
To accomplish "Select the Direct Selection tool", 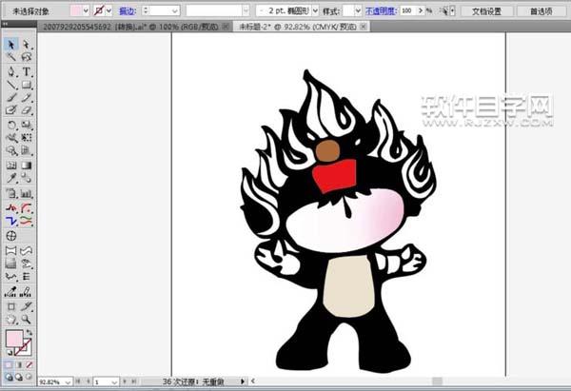I will click(x=26, y=44).
